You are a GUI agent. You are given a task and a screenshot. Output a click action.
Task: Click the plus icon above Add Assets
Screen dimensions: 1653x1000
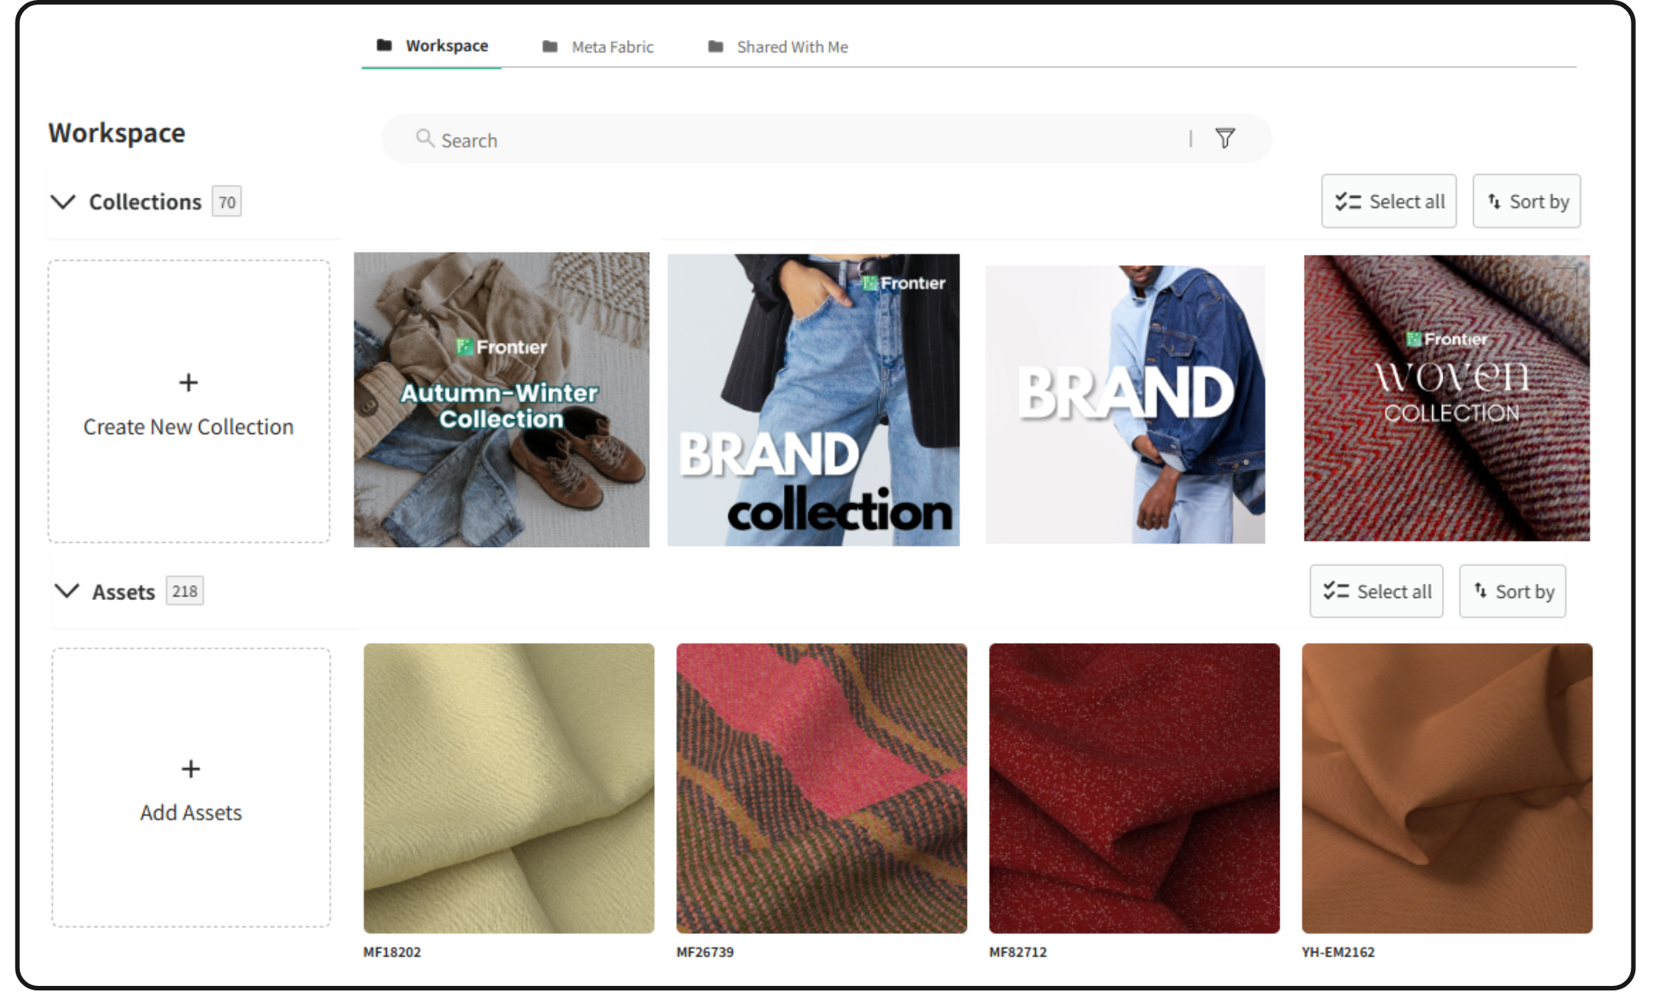coord(190,769)
